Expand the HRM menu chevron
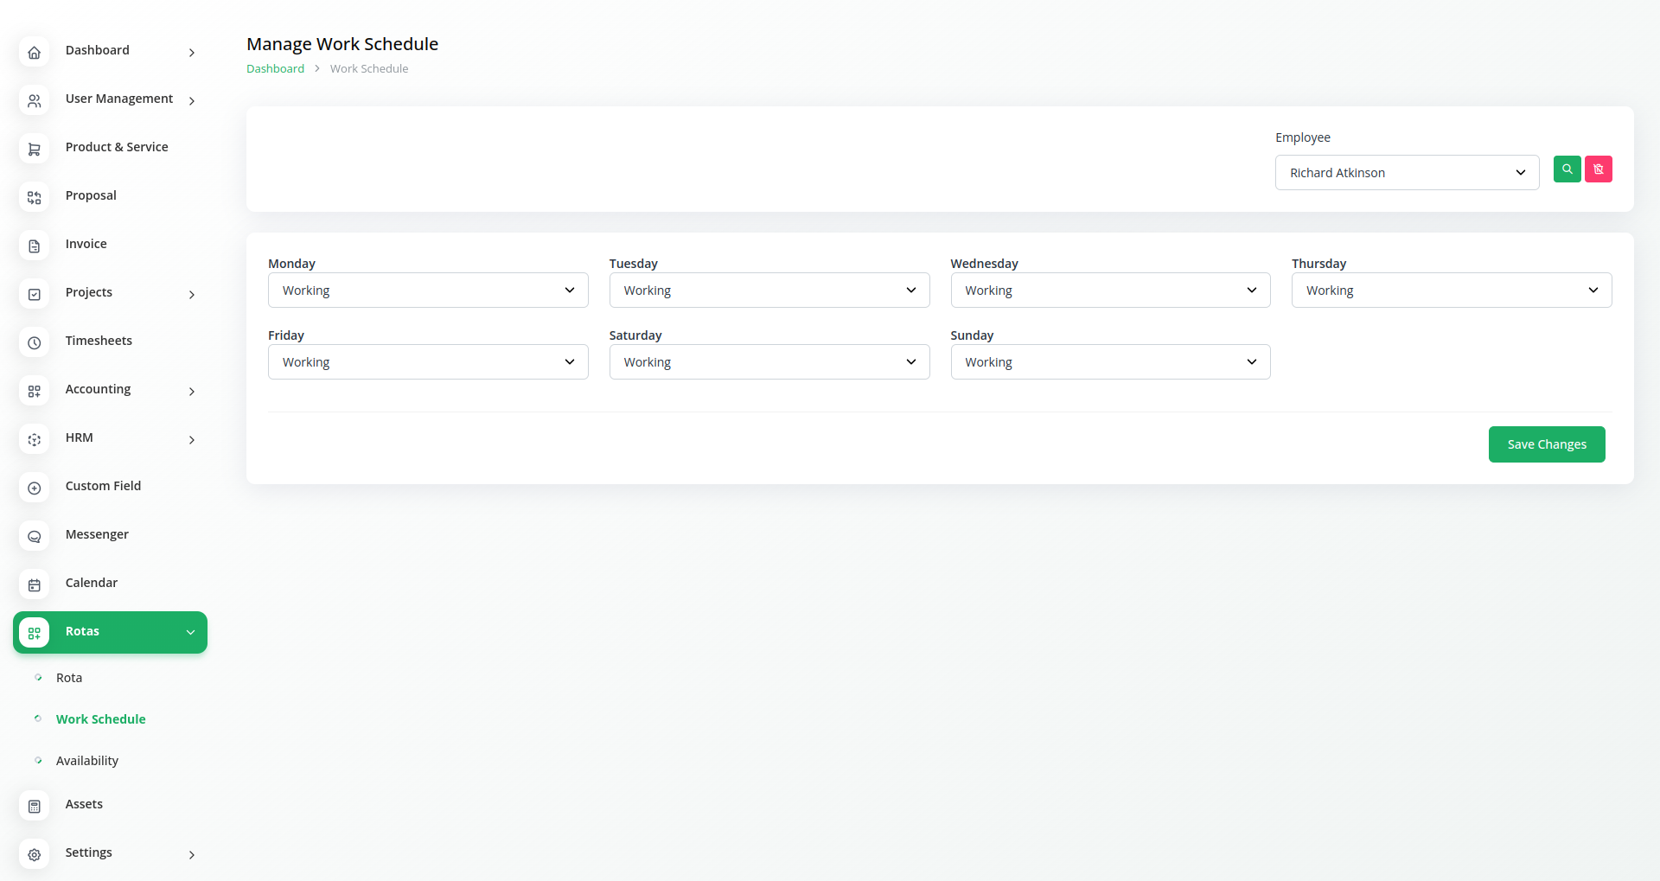1660x881 pixels. click(x=192, y=440)
